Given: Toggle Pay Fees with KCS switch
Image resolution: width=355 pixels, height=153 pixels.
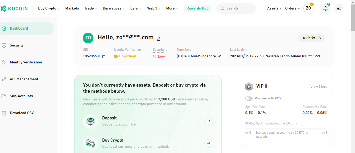Looking at the screenshot, I should 249,98.
